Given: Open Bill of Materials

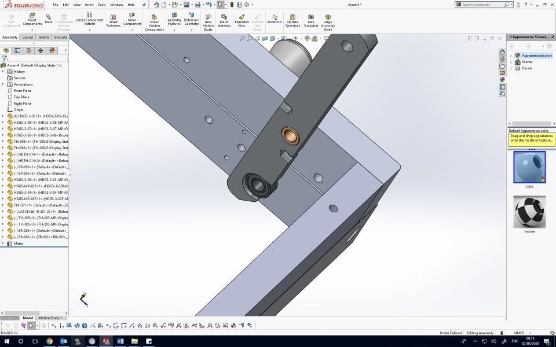Looking at the screenshot, I should coord(224,21).
